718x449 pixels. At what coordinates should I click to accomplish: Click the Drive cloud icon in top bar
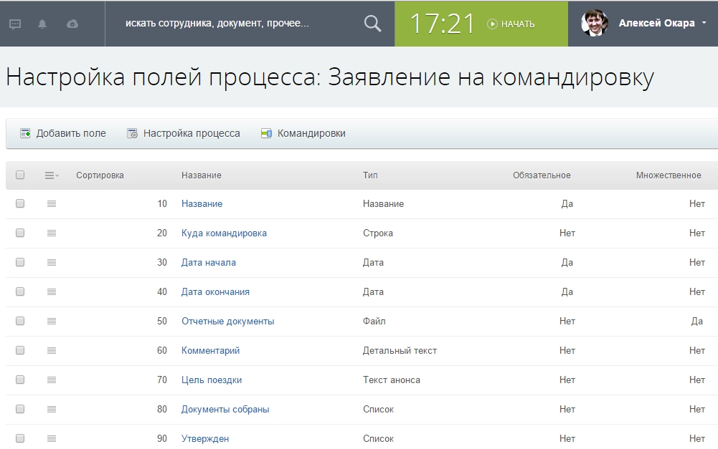72,24
